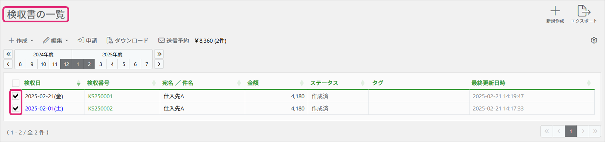This screenshot has width=605, height=142.
Task: Click the ダウンロード PDF download button
Action: click(128, 41)
